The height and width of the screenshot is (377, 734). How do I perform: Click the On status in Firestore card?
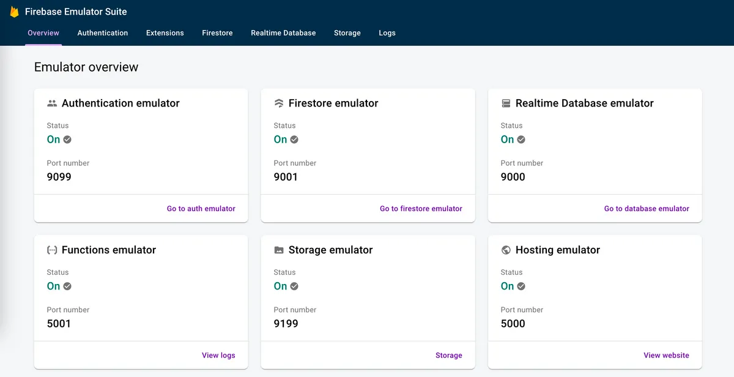tap(281, 140)
